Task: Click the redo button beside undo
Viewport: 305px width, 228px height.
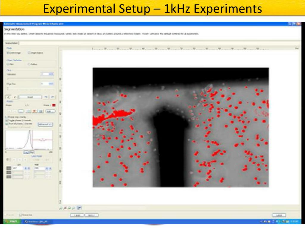Action: pos(52,97)
